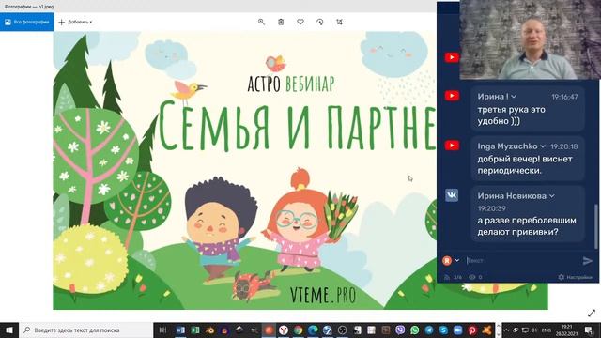Click message 'а разве переболевшим делают прививки?'

pos(527,226)
